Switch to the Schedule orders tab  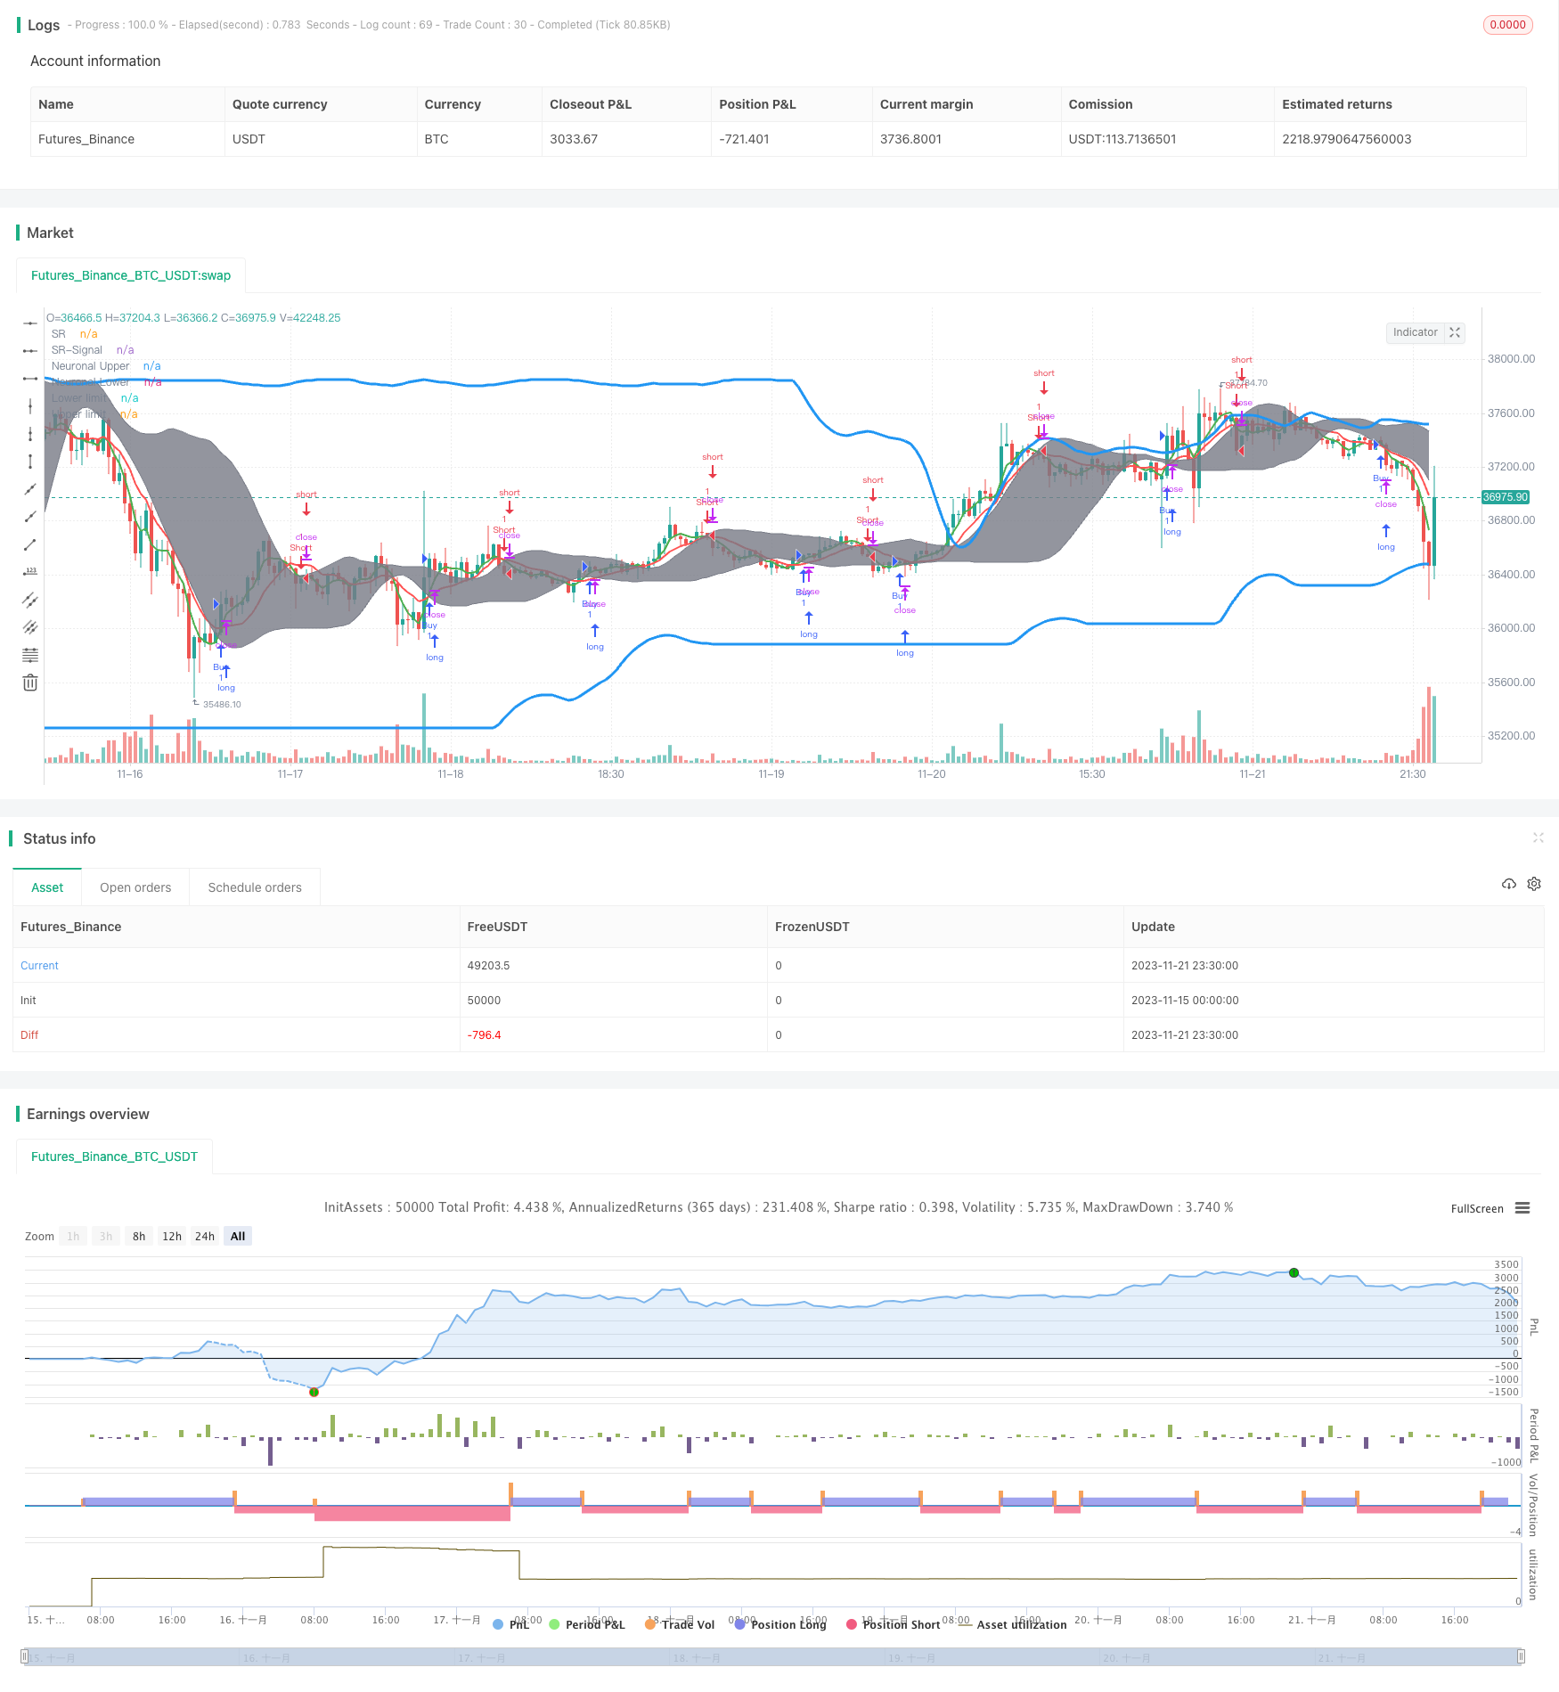pos(255,887)
